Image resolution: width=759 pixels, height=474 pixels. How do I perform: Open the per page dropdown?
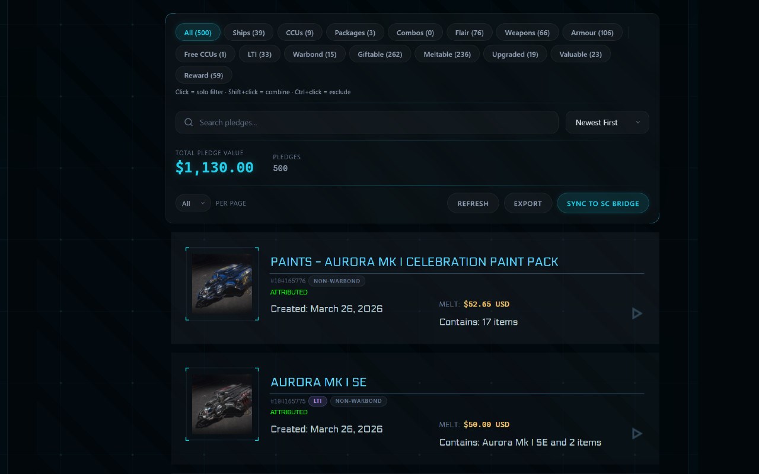pyautogui.click(x=193, y=203)
